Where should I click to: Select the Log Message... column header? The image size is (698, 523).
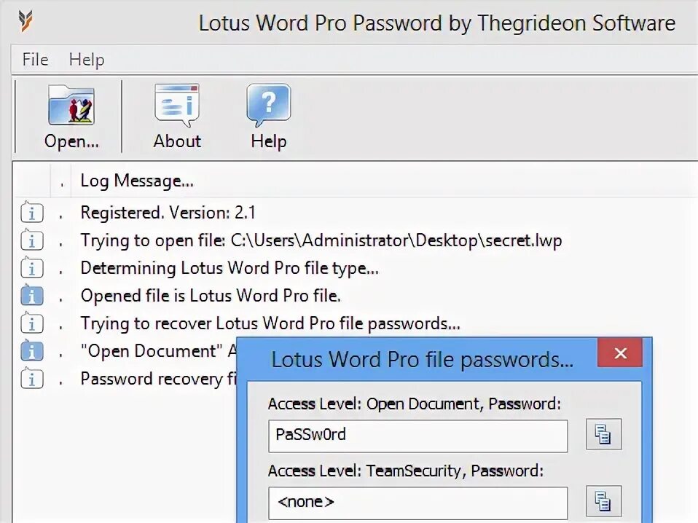click(137, 181)
